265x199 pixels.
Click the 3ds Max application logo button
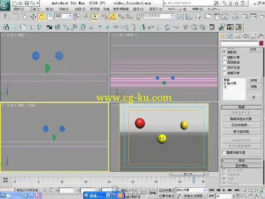5,6
